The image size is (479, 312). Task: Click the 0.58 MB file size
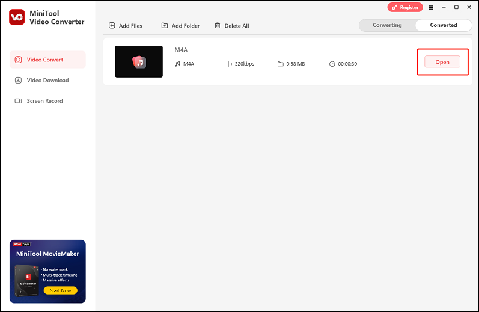coord(296,64)
